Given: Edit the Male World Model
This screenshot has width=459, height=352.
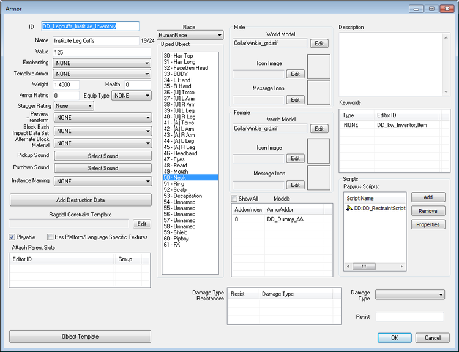Looking at the screenshot, I should pos(319,44).
